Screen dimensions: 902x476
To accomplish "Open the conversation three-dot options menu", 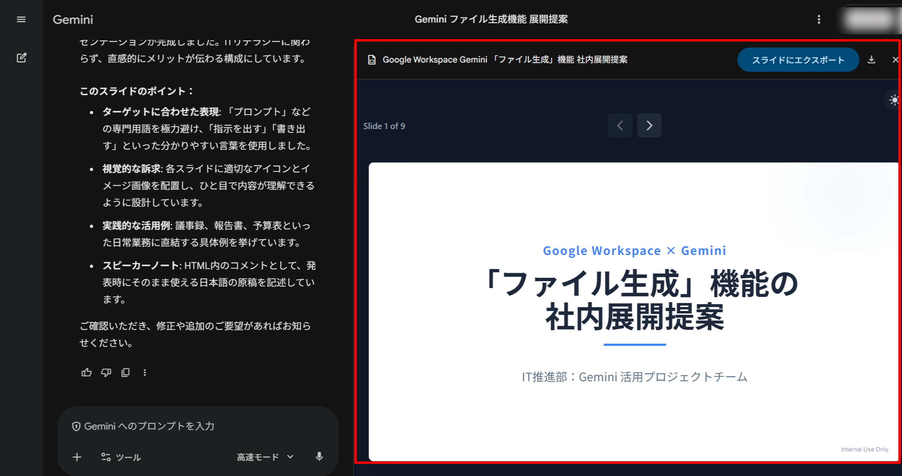I will [x=819, y=19].
